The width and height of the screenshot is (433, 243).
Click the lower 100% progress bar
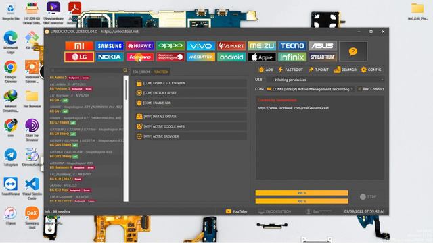pos(302,201)
